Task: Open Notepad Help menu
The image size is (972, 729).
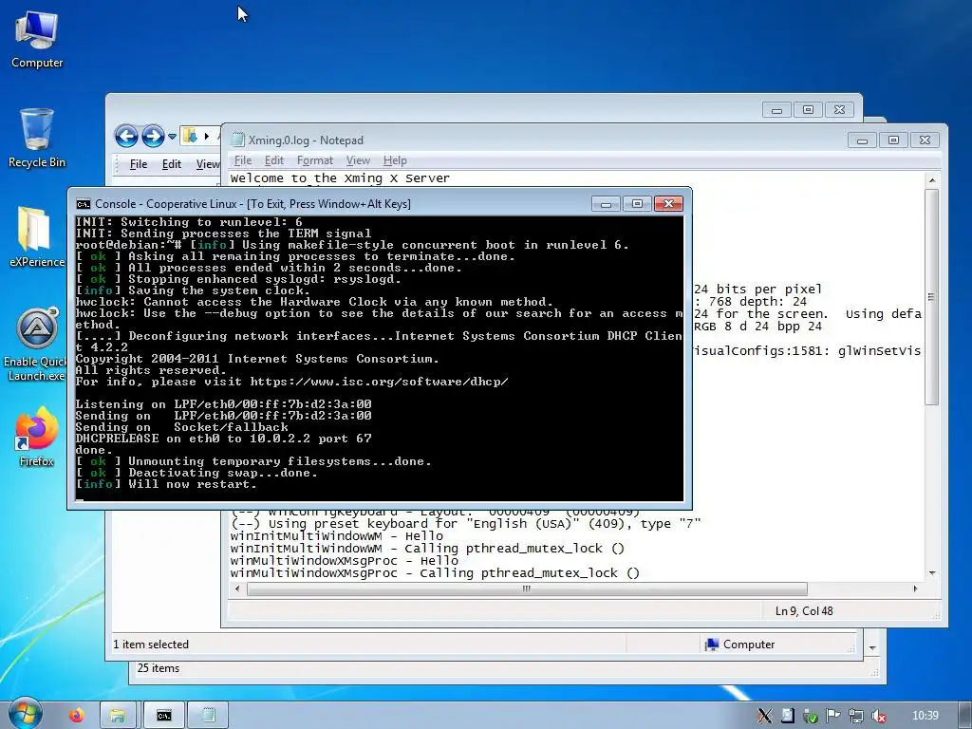Action: click(395, 160)
